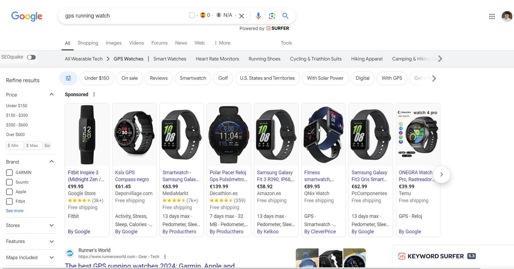
Task: Click the Go price range button
Action: [x=47, y=146]
